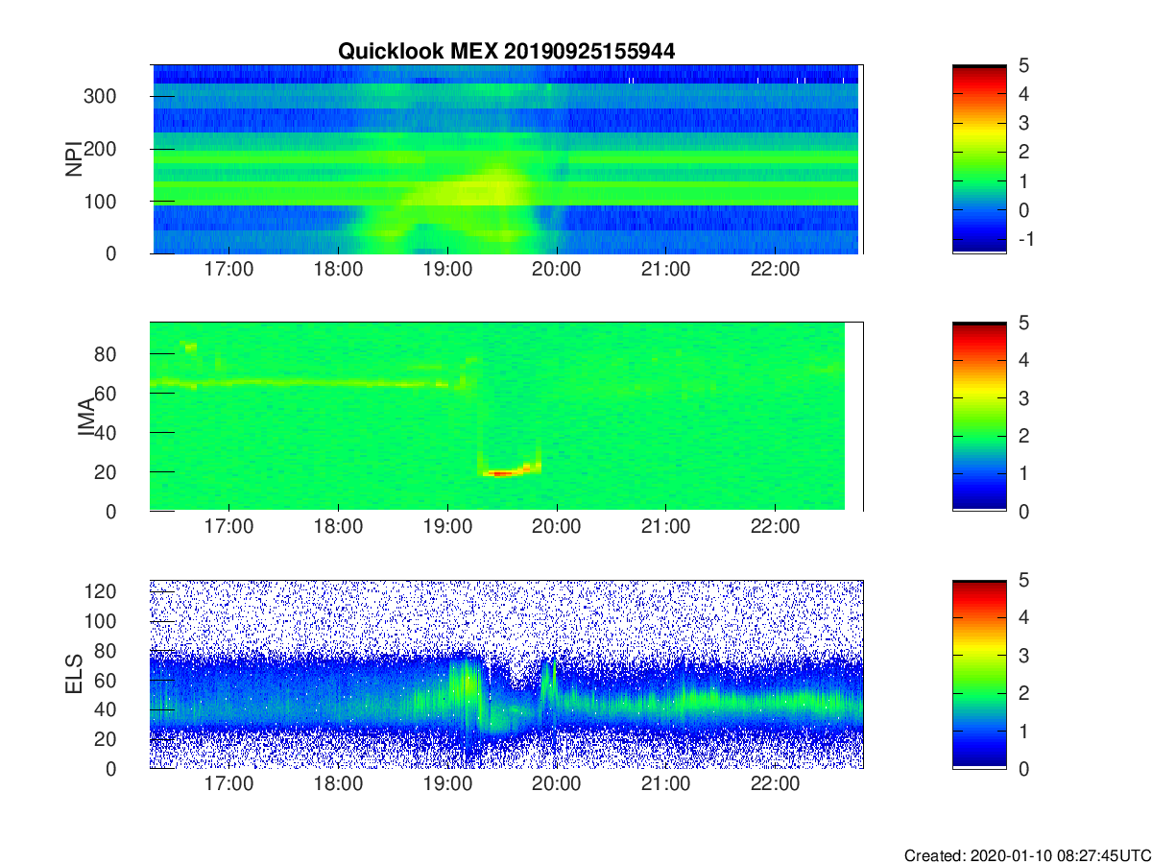The image size is (1152, 864).
Task: Click the 22:00 label under NPI panel
Action: (x=775, y=270)
